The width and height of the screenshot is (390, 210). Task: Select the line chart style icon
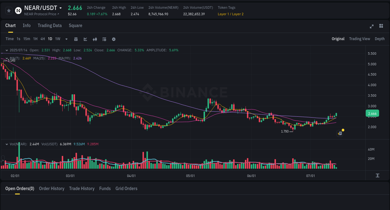point(85,39)
